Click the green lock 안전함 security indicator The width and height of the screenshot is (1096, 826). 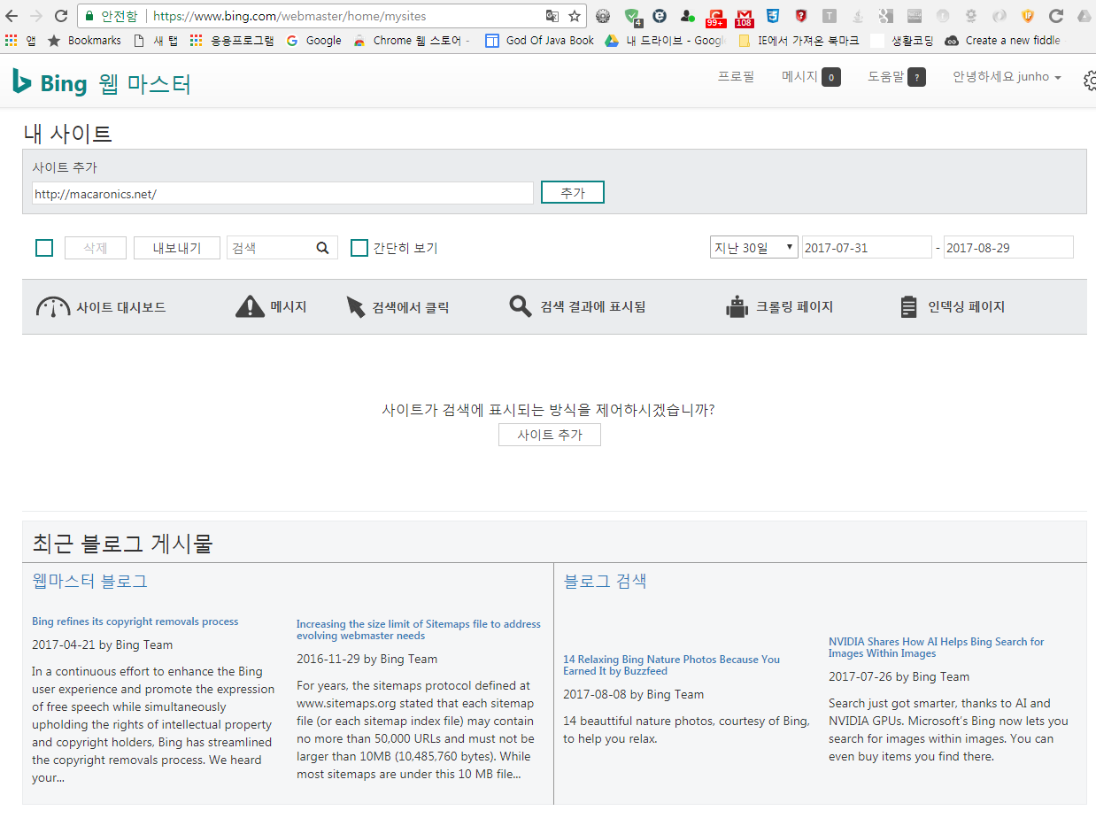click(x=111, y=16)
